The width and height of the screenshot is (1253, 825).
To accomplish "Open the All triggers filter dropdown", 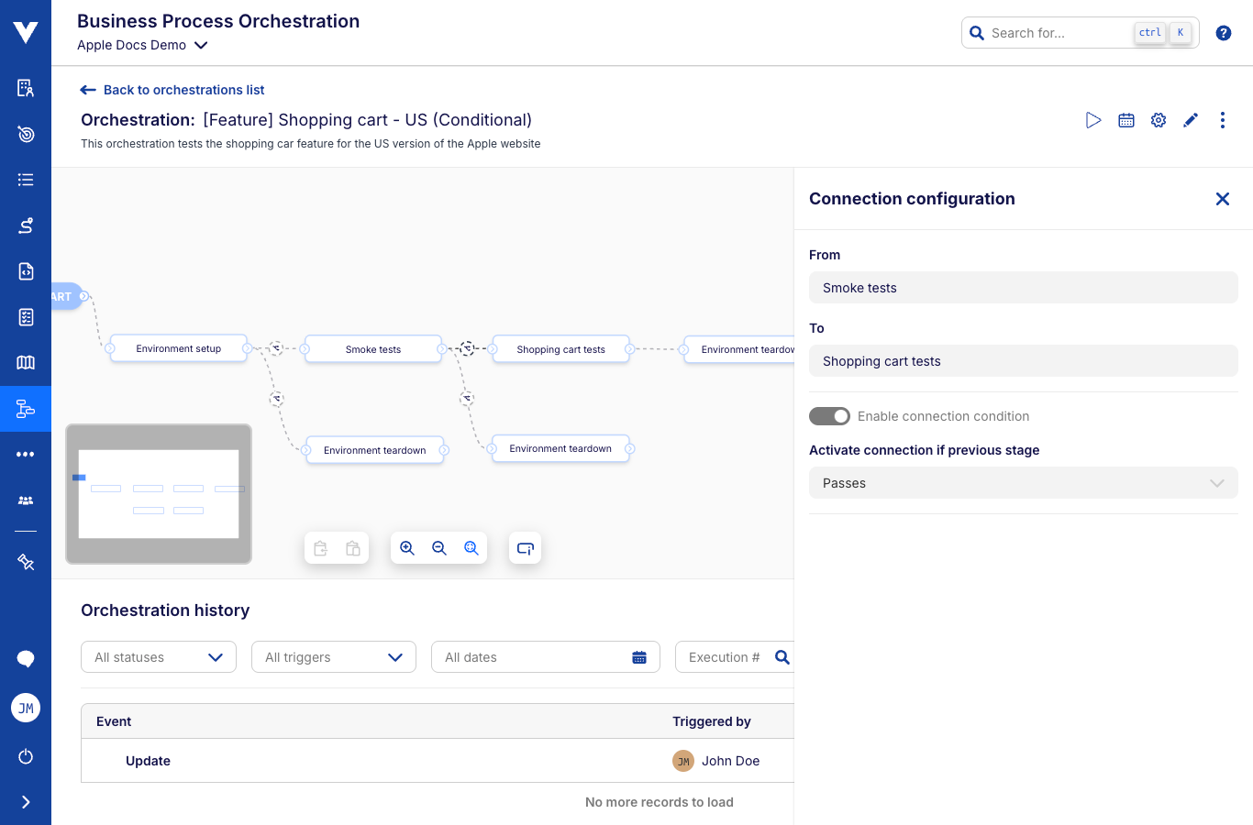I will tap(333, 656).
